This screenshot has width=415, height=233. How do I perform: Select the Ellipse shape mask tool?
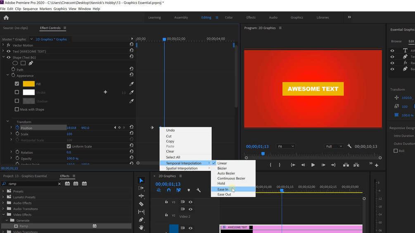15,63
